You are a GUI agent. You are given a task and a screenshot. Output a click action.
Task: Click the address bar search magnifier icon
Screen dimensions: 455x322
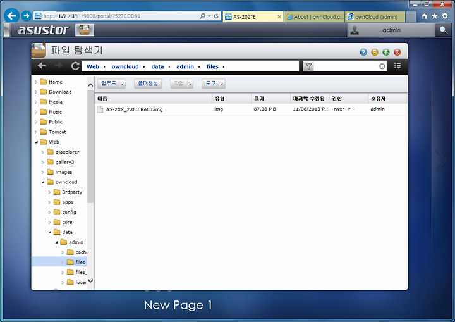pos(203,16)
